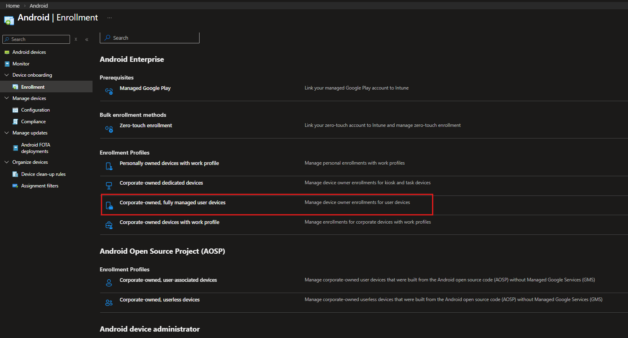Open the more options ellipsis beside Enrollment title
The image size is (628, 338).
109,18
